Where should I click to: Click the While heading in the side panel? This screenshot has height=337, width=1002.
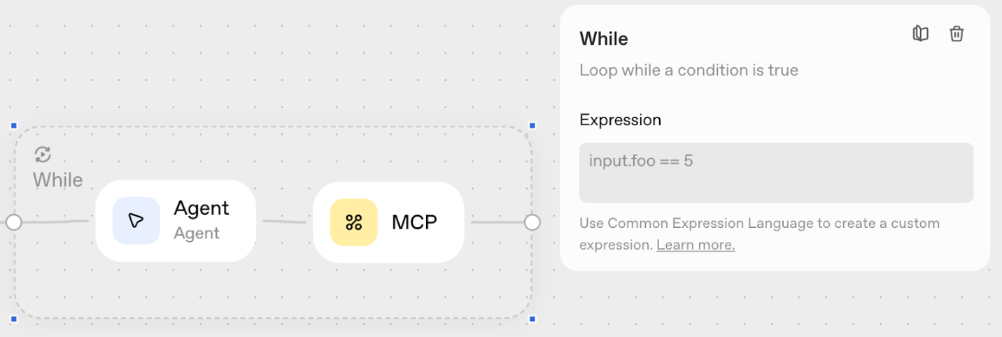tap(604, 38)
